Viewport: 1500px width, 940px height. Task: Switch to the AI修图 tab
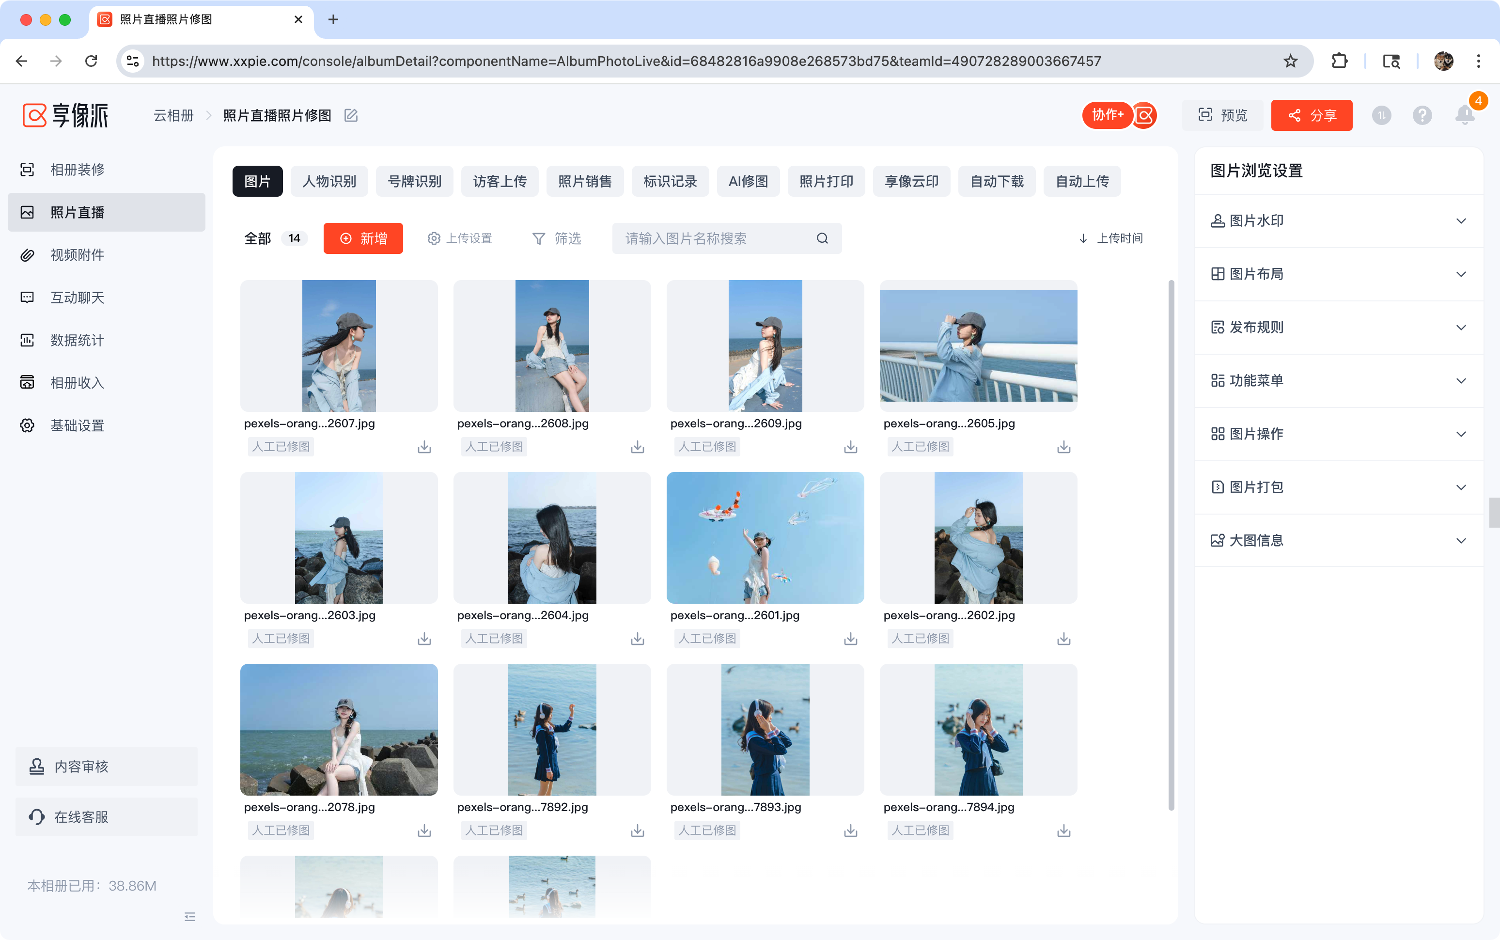click(748, 182)
